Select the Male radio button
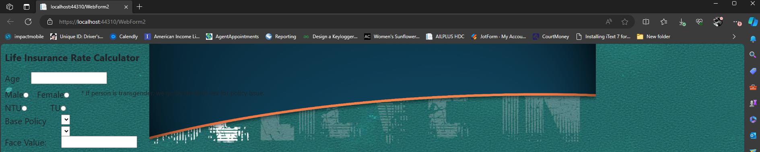The image size is (760, 152). [26, 95]
